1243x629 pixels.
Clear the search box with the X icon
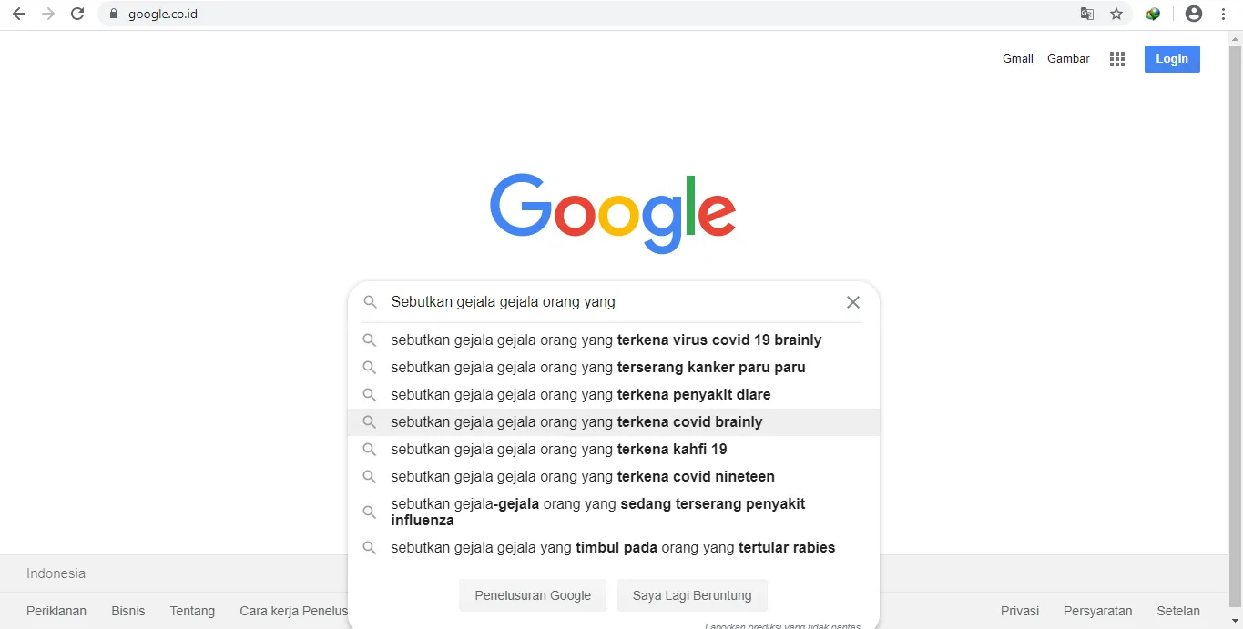coord(853,302)
